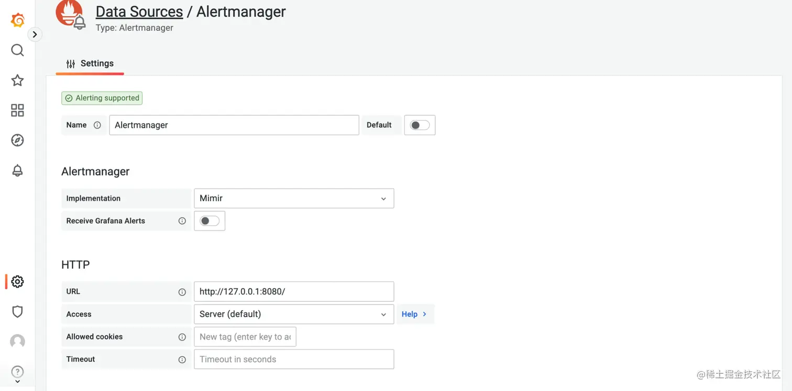Show the info tooltip next to Name
792x391 pixels.
97,125
